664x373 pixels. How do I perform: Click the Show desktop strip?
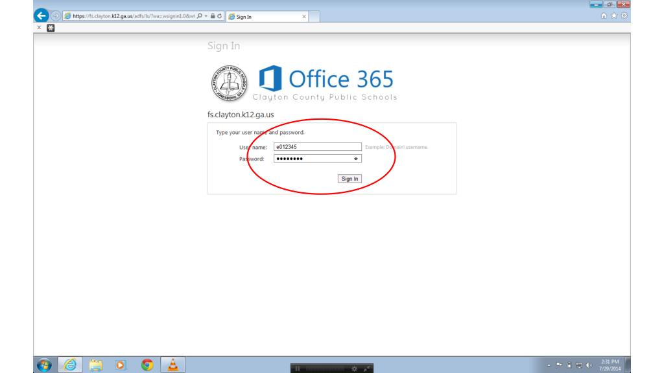628,365
